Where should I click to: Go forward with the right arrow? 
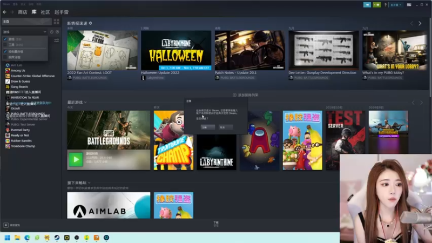click(x=12, y=12)
